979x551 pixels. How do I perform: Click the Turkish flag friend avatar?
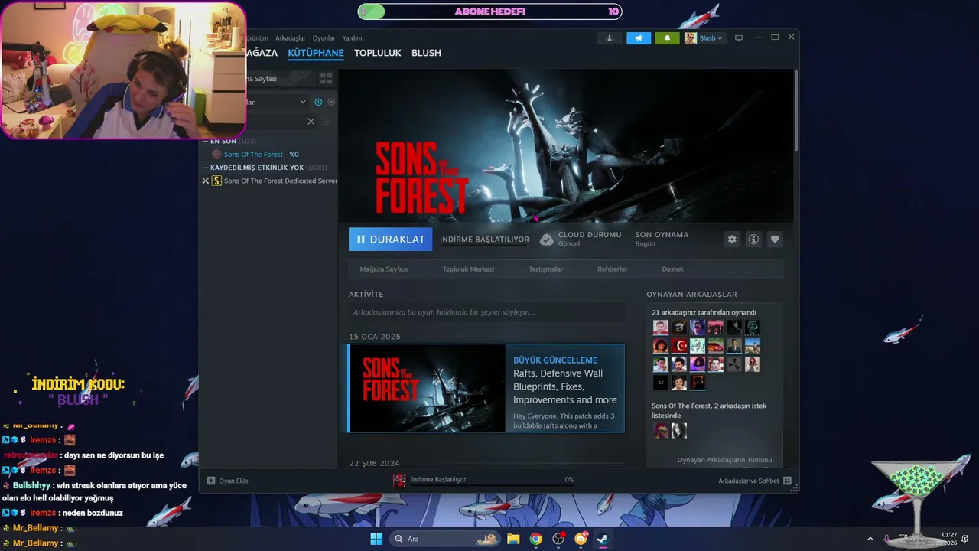click(679, 346)
